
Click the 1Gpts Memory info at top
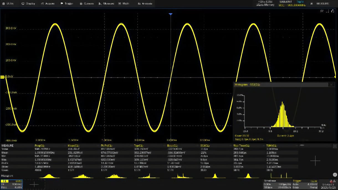(265, 5)
